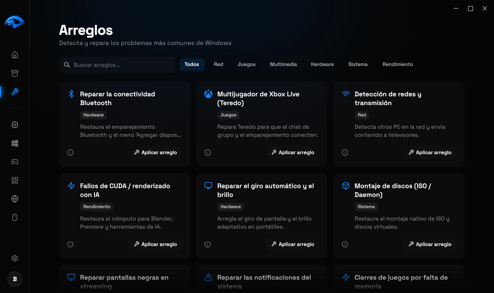This screenshot has height=293, width=494.
Task: Show info for Montaje de discos fix
Action: point(345,244)
